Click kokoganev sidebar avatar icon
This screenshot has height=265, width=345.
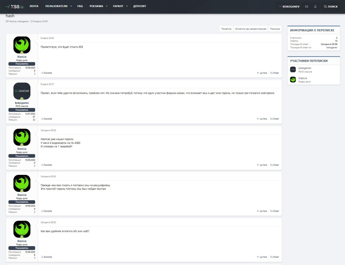tap(293, 70)
